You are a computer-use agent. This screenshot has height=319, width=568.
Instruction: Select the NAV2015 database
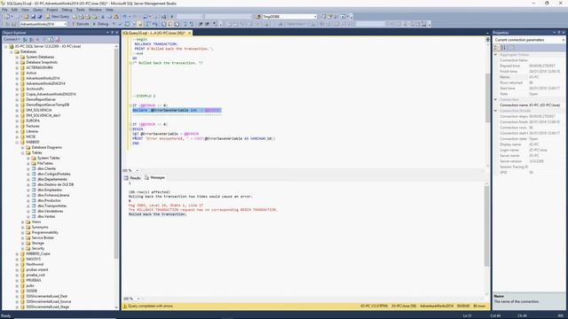coord(34,259)
